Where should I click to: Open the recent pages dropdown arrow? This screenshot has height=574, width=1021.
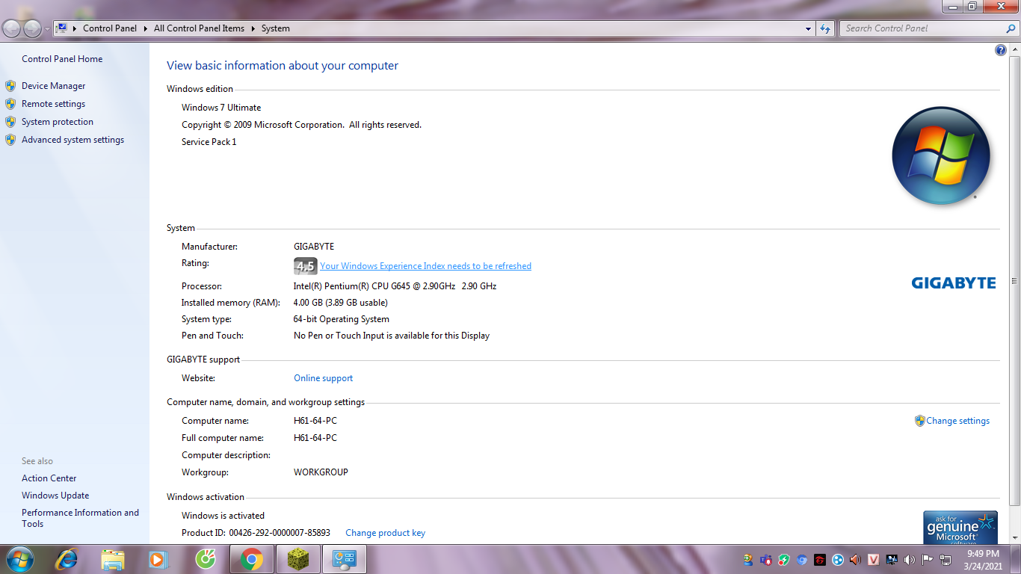(x=48, y=28)
